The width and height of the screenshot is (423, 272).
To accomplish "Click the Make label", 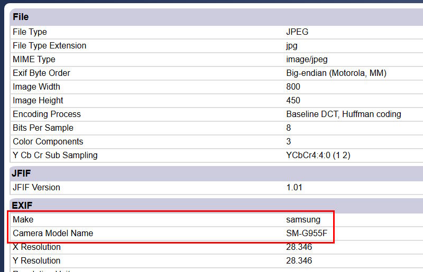I will [23, 219].
